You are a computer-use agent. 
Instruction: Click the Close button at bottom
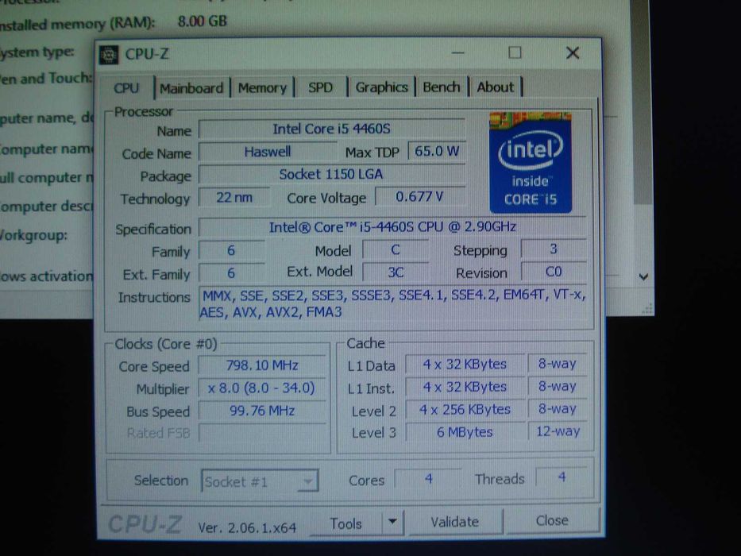(x=552, y=520)
